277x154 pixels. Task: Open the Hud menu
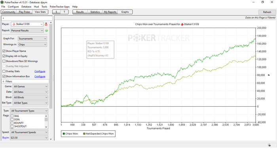pos(36,7)
